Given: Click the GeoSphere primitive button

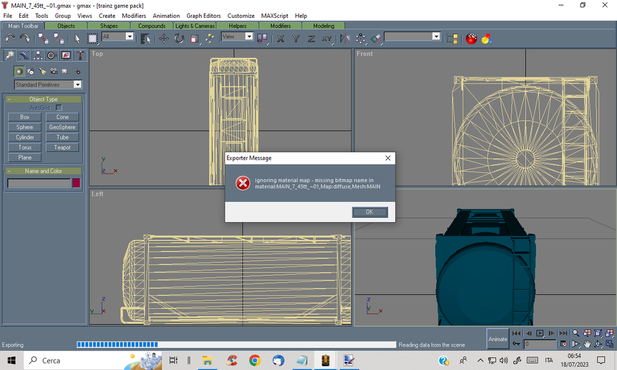Looking at the screenshot, I should pos(62,127).
